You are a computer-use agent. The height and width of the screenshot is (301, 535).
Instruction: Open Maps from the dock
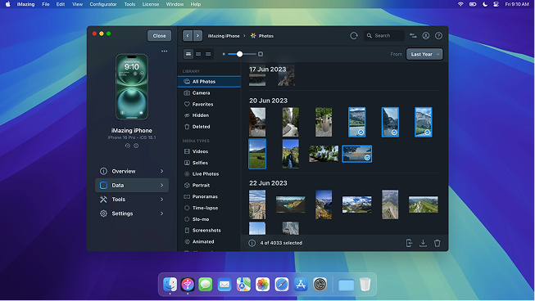click(x=243, y=285)
